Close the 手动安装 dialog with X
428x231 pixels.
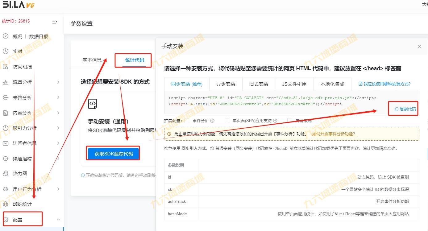419,47
